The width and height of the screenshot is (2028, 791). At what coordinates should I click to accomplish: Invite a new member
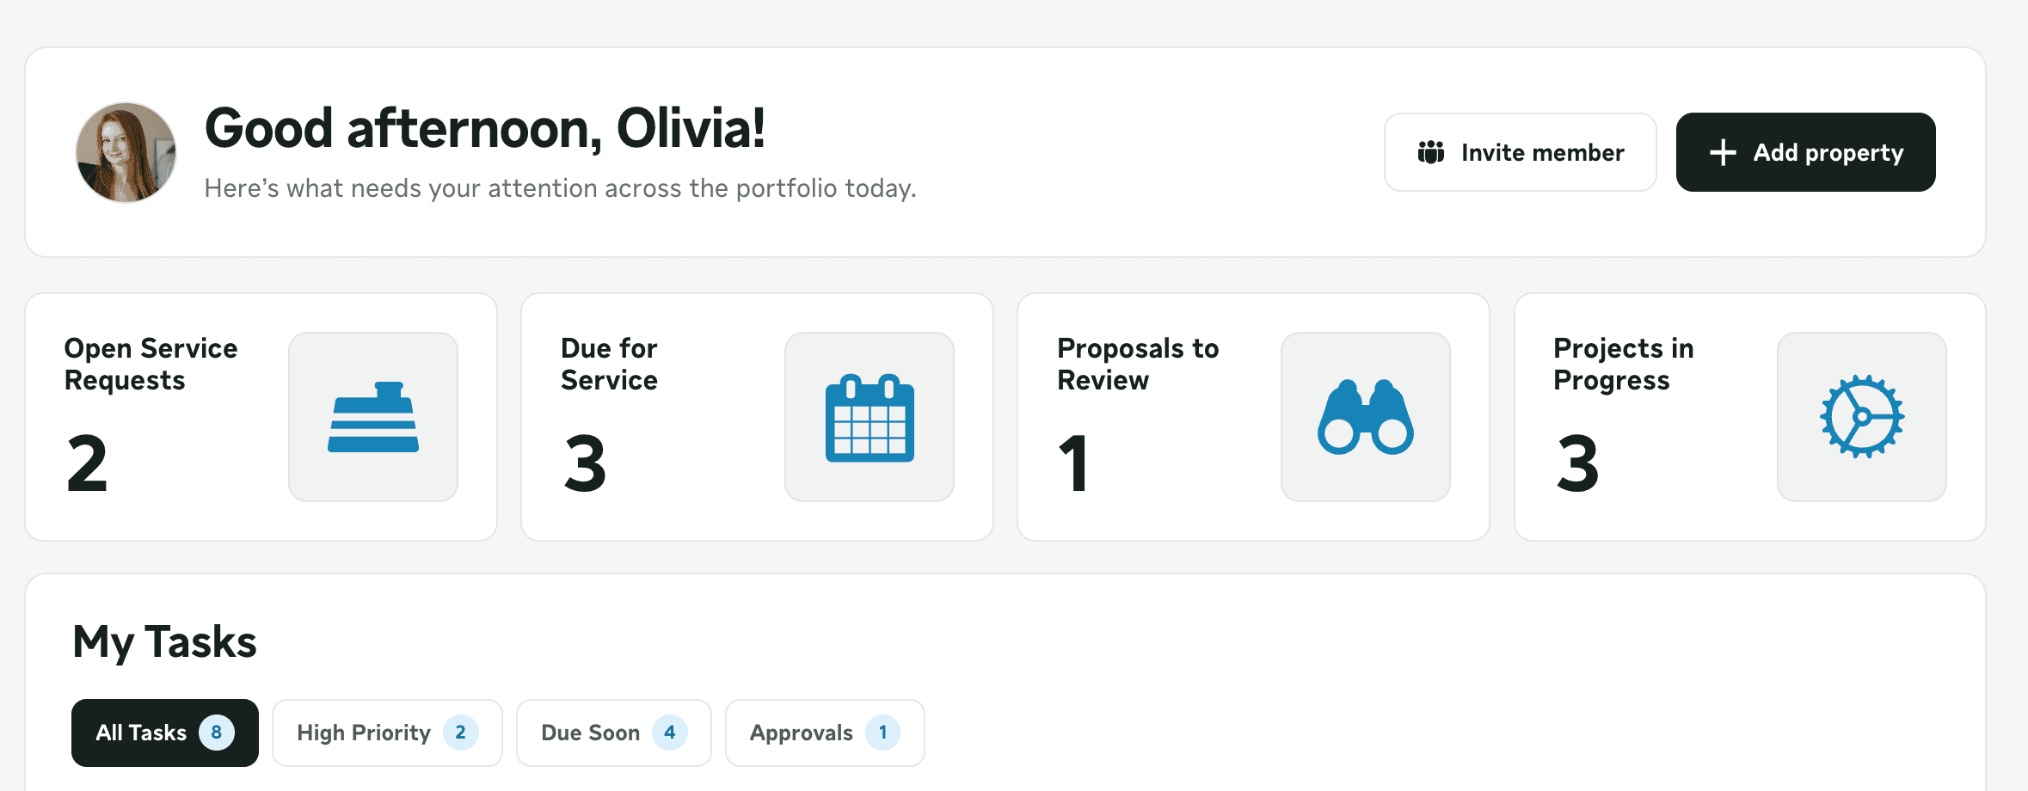point(1521,152)
